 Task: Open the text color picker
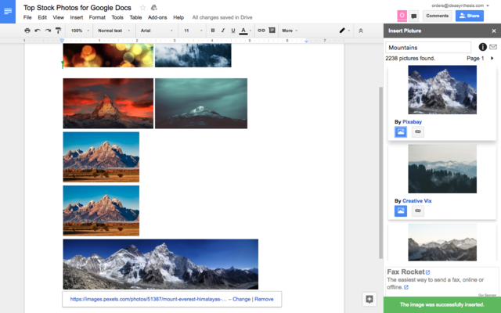point(245,31)
